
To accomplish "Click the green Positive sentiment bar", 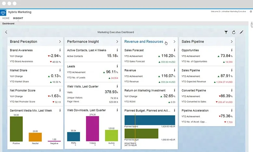I will point(16,129).
